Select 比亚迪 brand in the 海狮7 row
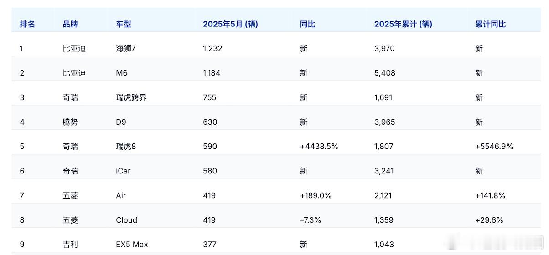The width and height of the screenshot is (549, 255). point(74,48)
